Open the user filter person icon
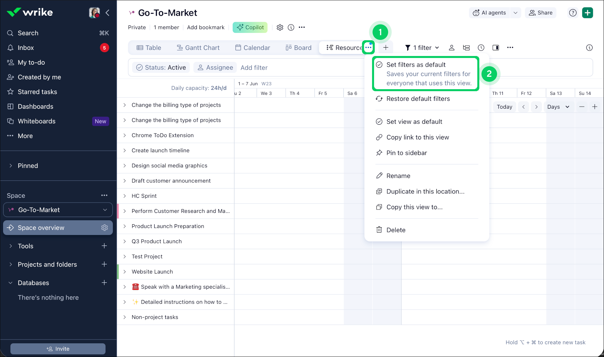 451,48
